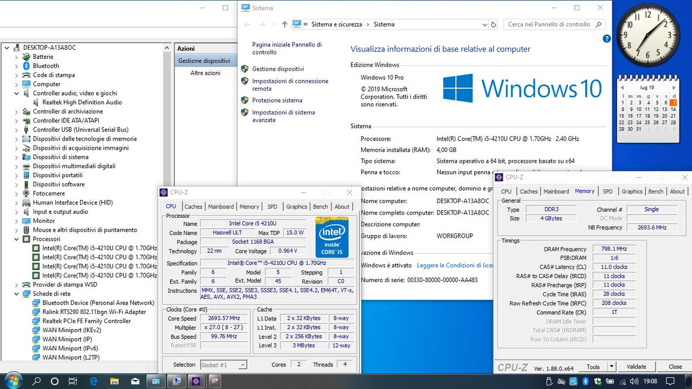This screenshot has height=389, width=692.
Task: Select the Realtek PCIe FE Family Controller
Action: click(x=86, y=321)
